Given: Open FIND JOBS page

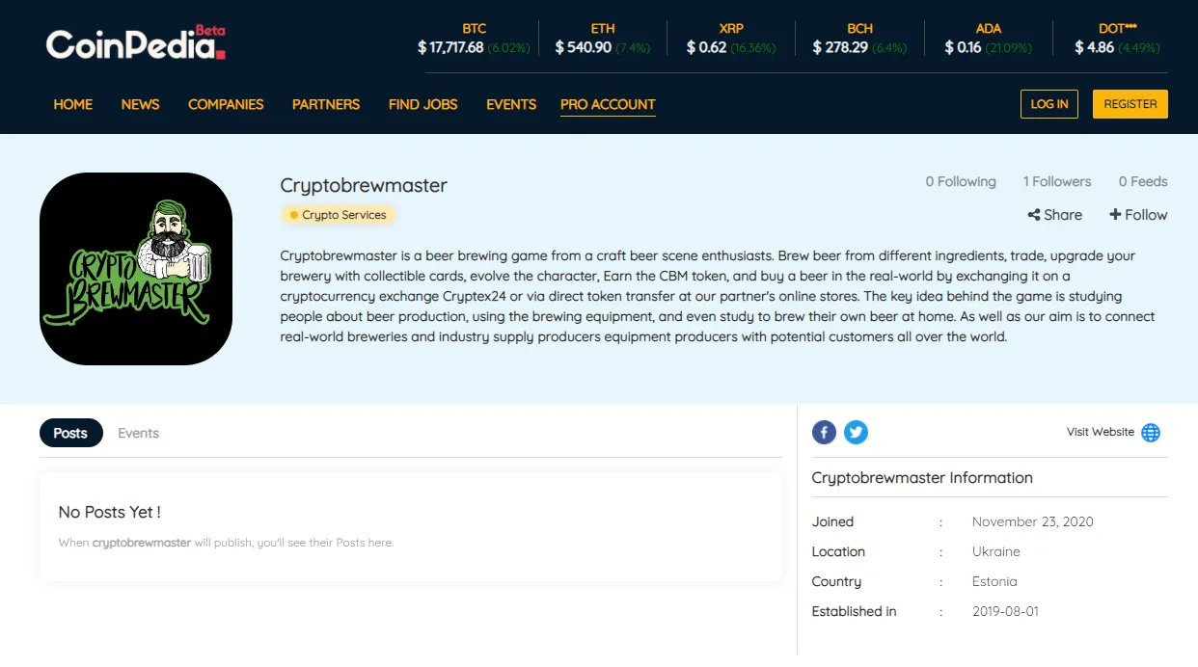Looking at the screenshot, I should 423,104.
